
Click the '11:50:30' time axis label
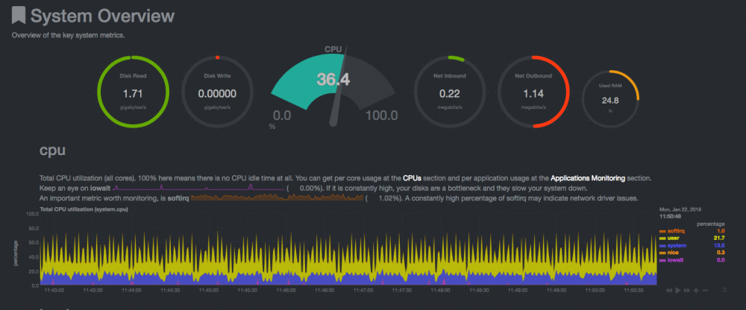(x=633, y=290)
